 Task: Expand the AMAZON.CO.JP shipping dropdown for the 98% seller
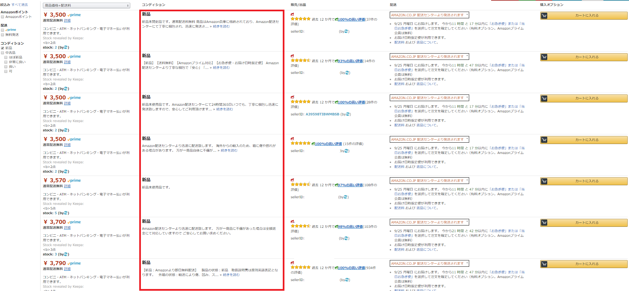(429, 222)
